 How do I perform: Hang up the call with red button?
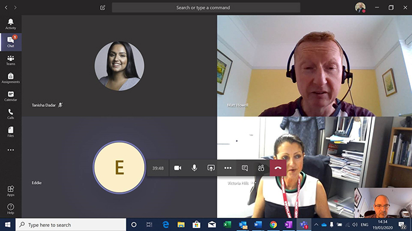pos(278,168)
